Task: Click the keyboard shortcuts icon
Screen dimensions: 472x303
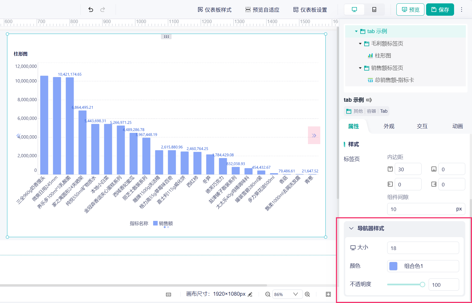Action: [169, 294]
